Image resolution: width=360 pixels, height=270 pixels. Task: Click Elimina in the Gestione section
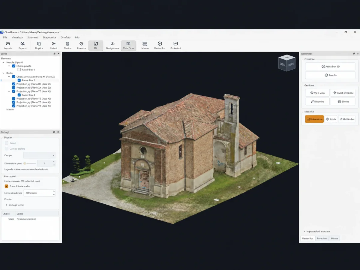click(x=343, y=101)
